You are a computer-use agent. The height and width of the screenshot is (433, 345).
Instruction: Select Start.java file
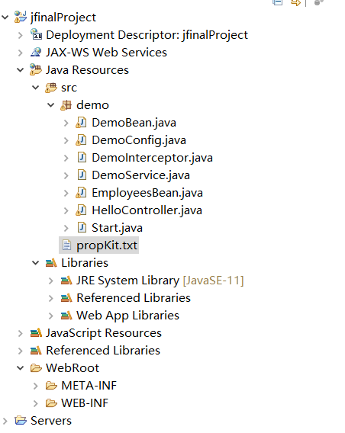(118, 228)
